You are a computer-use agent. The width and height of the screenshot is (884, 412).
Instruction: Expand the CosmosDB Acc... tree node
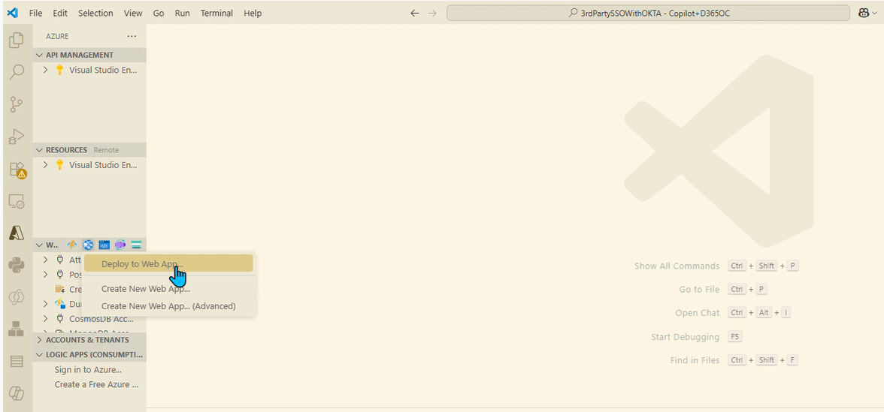pos(46,318)
